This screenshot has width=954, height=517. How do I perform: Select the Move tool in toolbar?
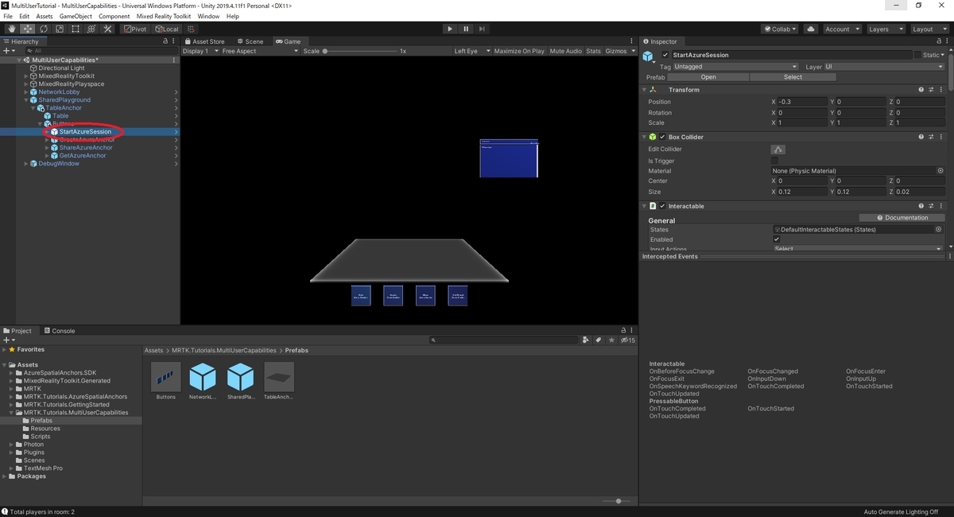click(28, 29)
